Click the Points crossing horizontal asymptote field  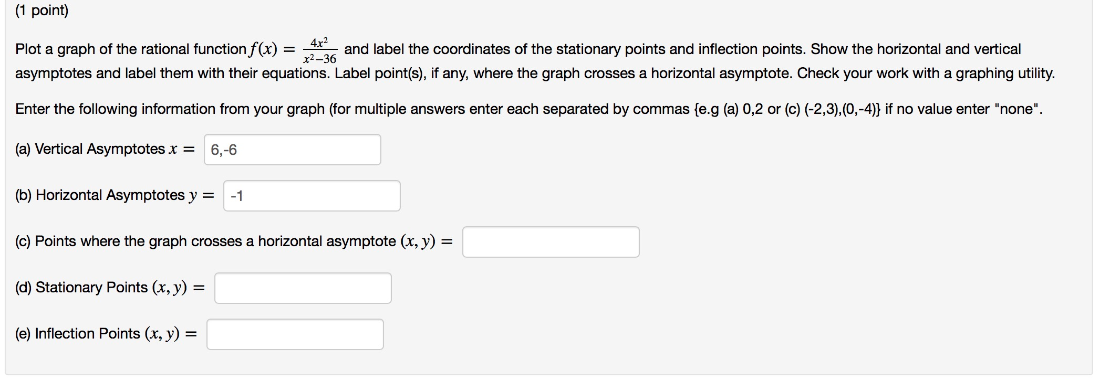pos(551,241)
